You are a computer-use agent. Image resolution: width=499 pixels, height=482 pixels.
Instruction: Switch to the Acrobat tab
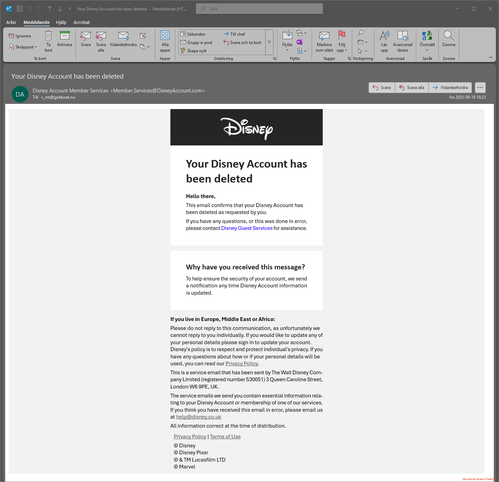82,23
